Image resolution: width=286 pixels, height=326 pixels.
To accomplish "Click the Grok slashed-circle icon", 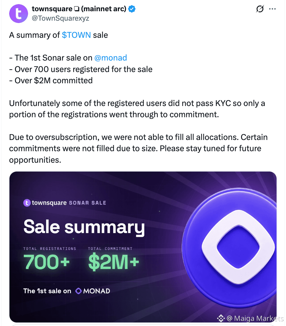I will coord(260,9).
